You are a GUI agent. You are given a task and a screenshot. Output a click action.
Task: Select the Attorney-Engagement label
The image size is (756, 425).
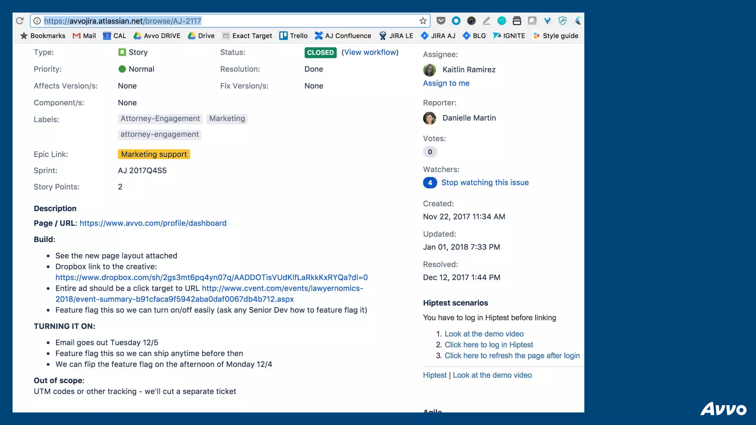pyautogui.click(x=160, y=119)
